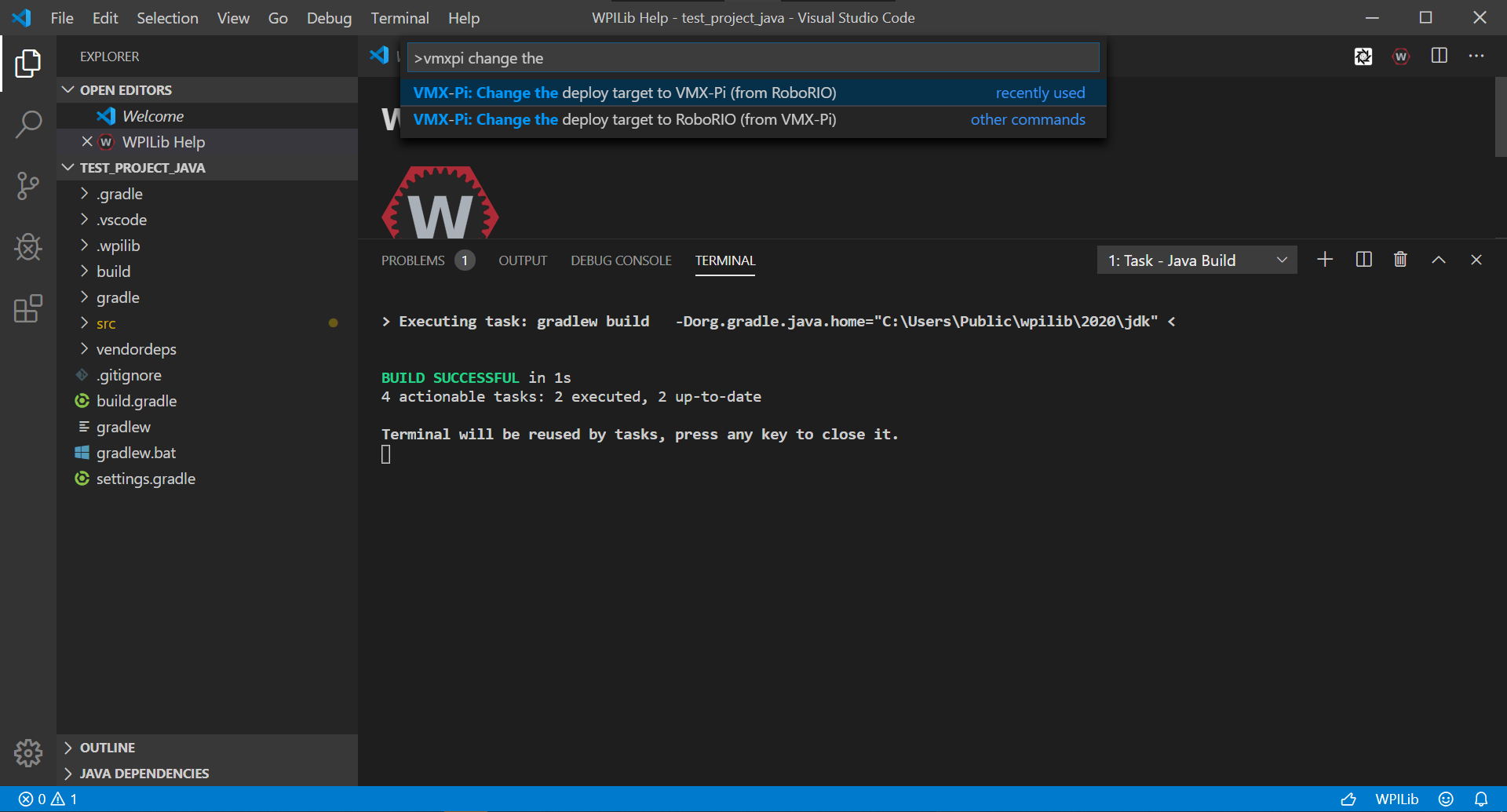Click WPILib status bar item
1507x812 pixels.
tap(1397, 799)
